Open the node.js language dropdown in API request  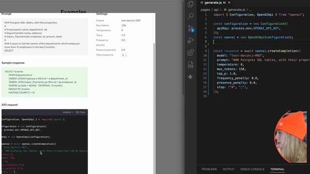68,112
